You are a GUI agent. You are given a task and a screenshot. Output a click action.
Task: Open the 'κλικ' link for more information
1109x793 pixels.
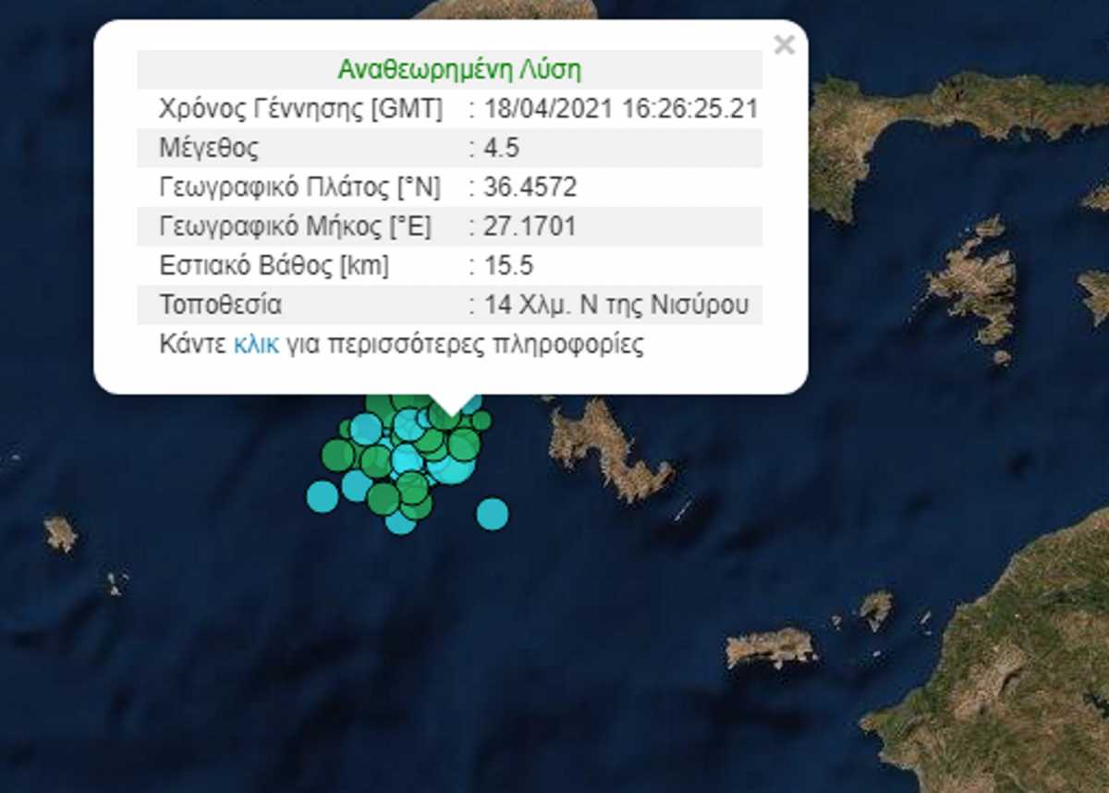point(255,345)
